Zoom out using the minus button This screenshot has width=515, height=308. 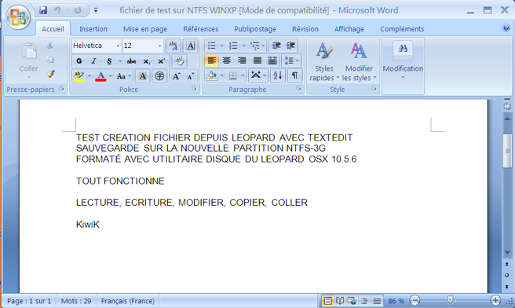(415, 300)
